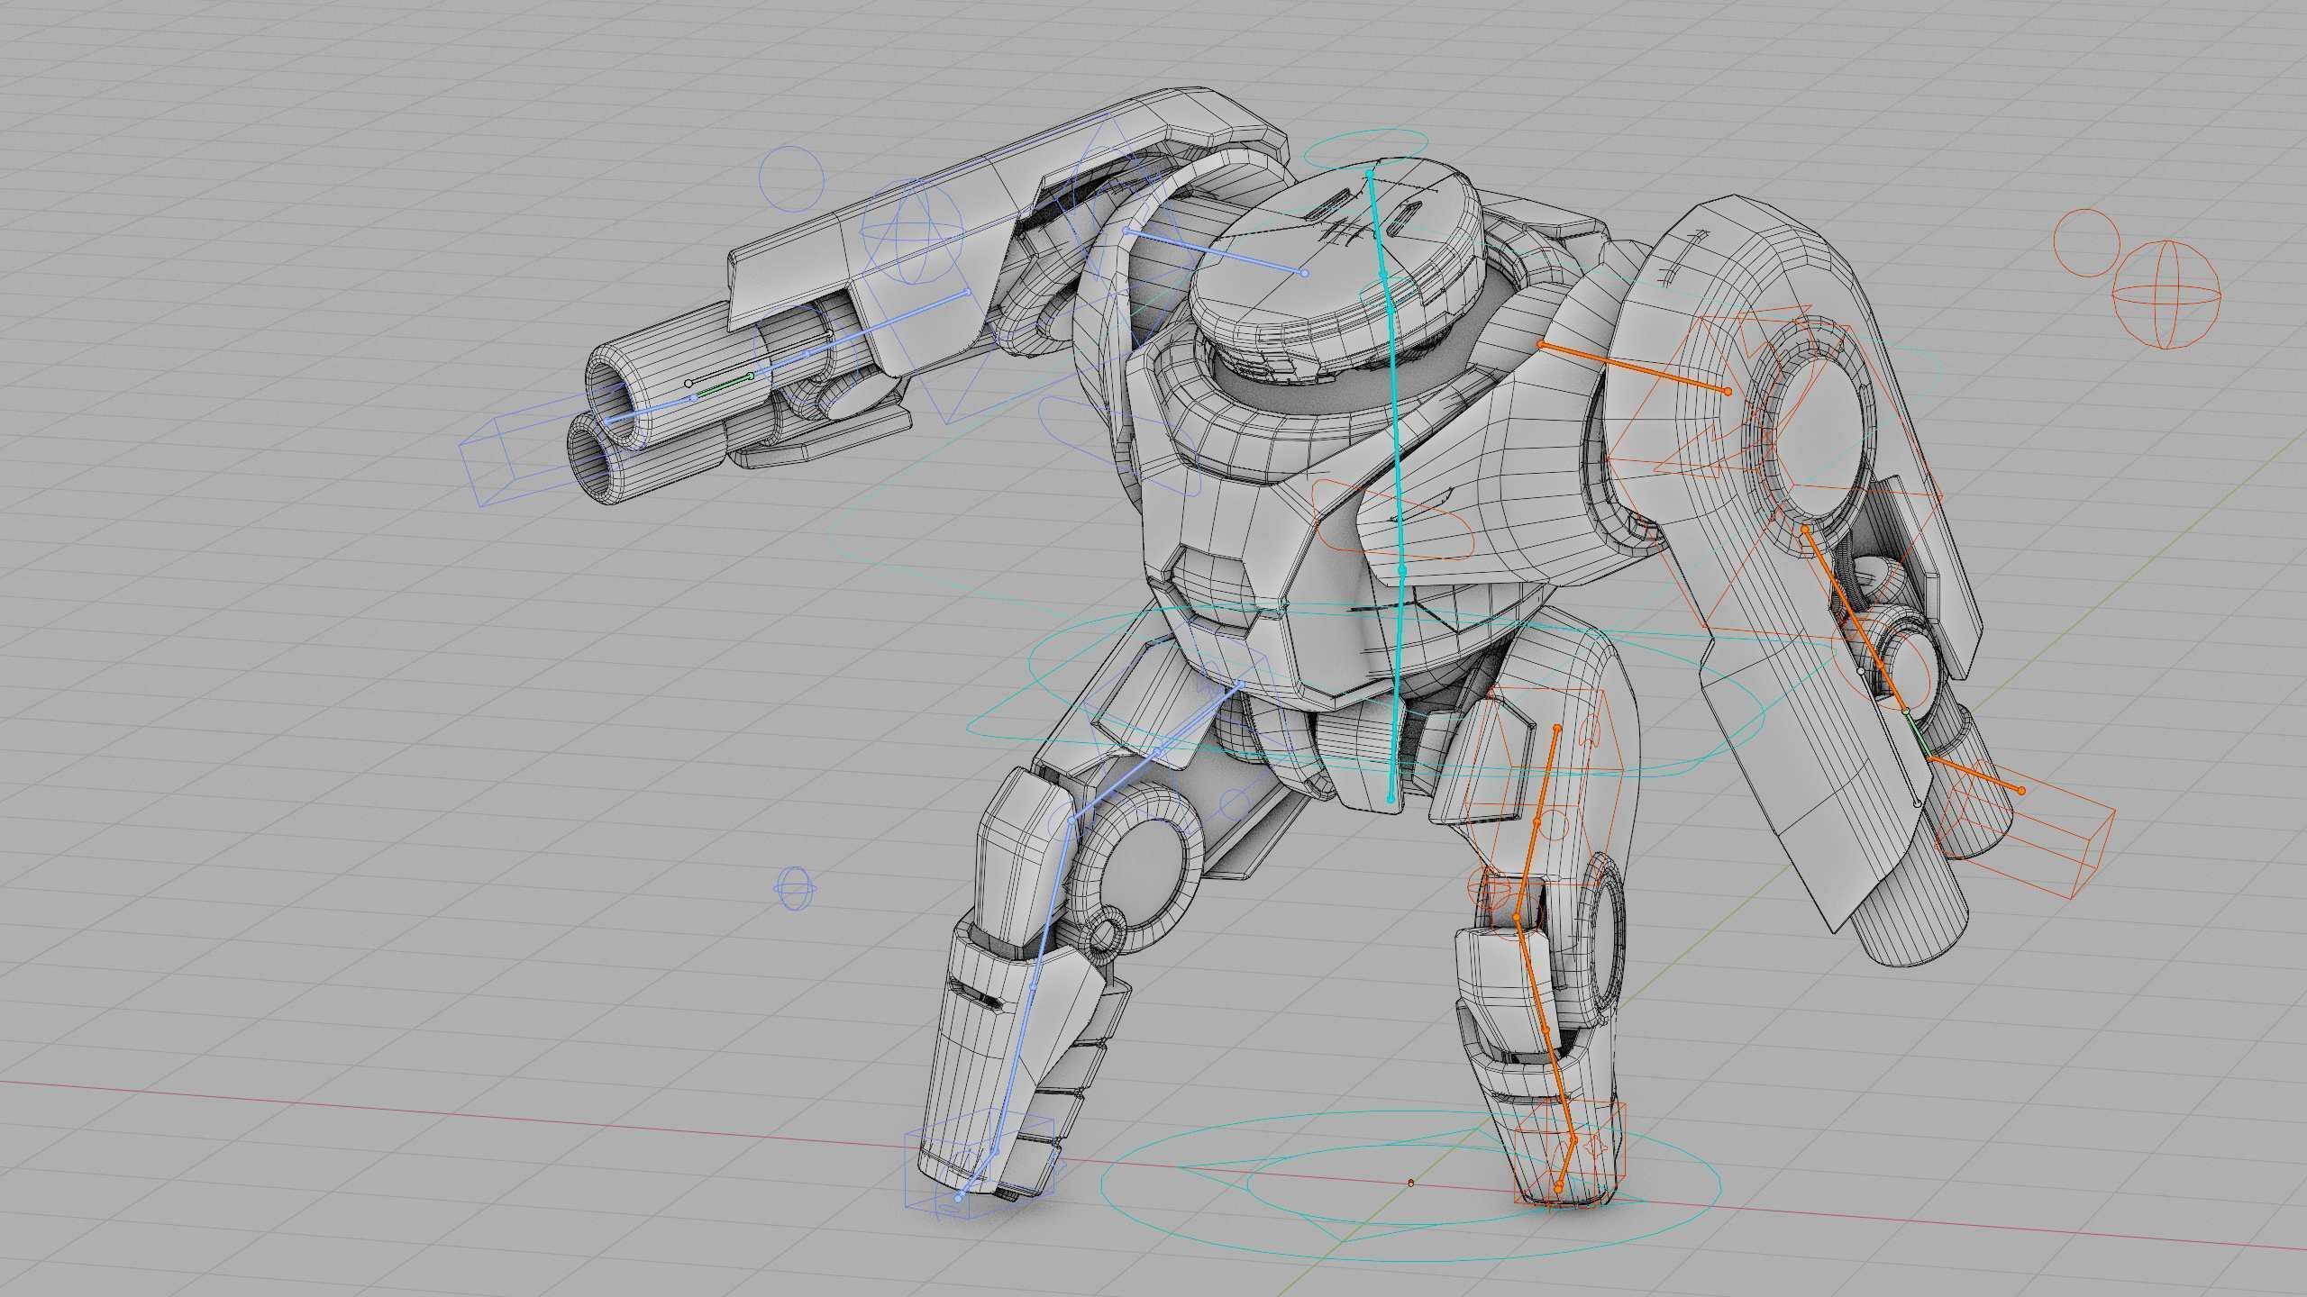Select the orange shoulder bone on chest
The height and width of the screenshot is (1297, 2307).
1634,368
